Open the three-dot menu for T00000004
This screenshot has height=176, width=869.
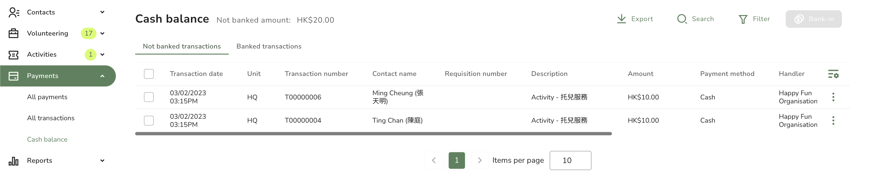tap(833, 120)
